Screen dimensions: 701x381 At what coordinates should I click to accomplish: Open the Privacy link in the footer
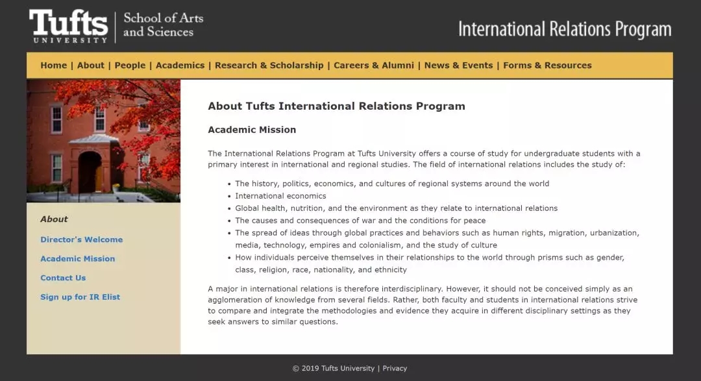point(395,369)
